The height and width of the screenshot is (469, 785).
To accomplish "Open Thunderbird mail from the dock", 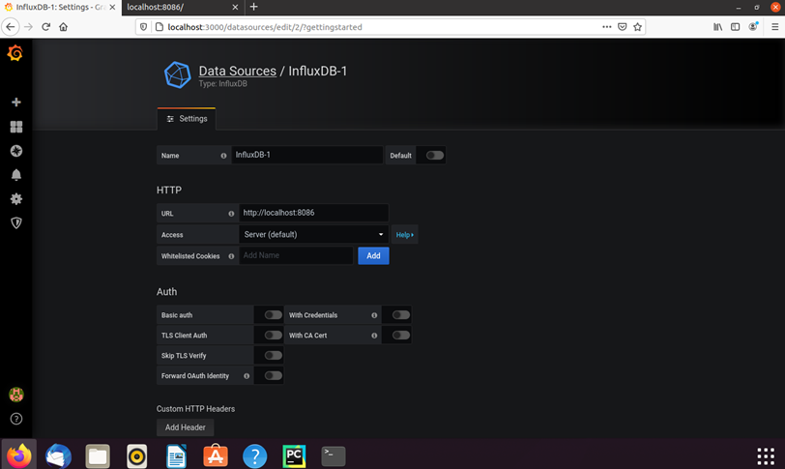I will click(x=58, y=455).
